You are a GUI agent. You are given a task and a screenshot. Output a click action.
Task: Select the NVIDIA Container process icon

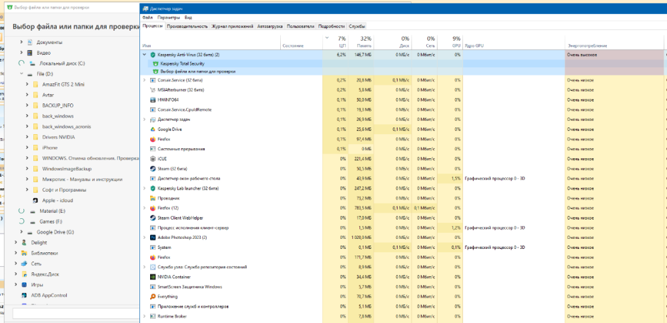coord(153,276)
